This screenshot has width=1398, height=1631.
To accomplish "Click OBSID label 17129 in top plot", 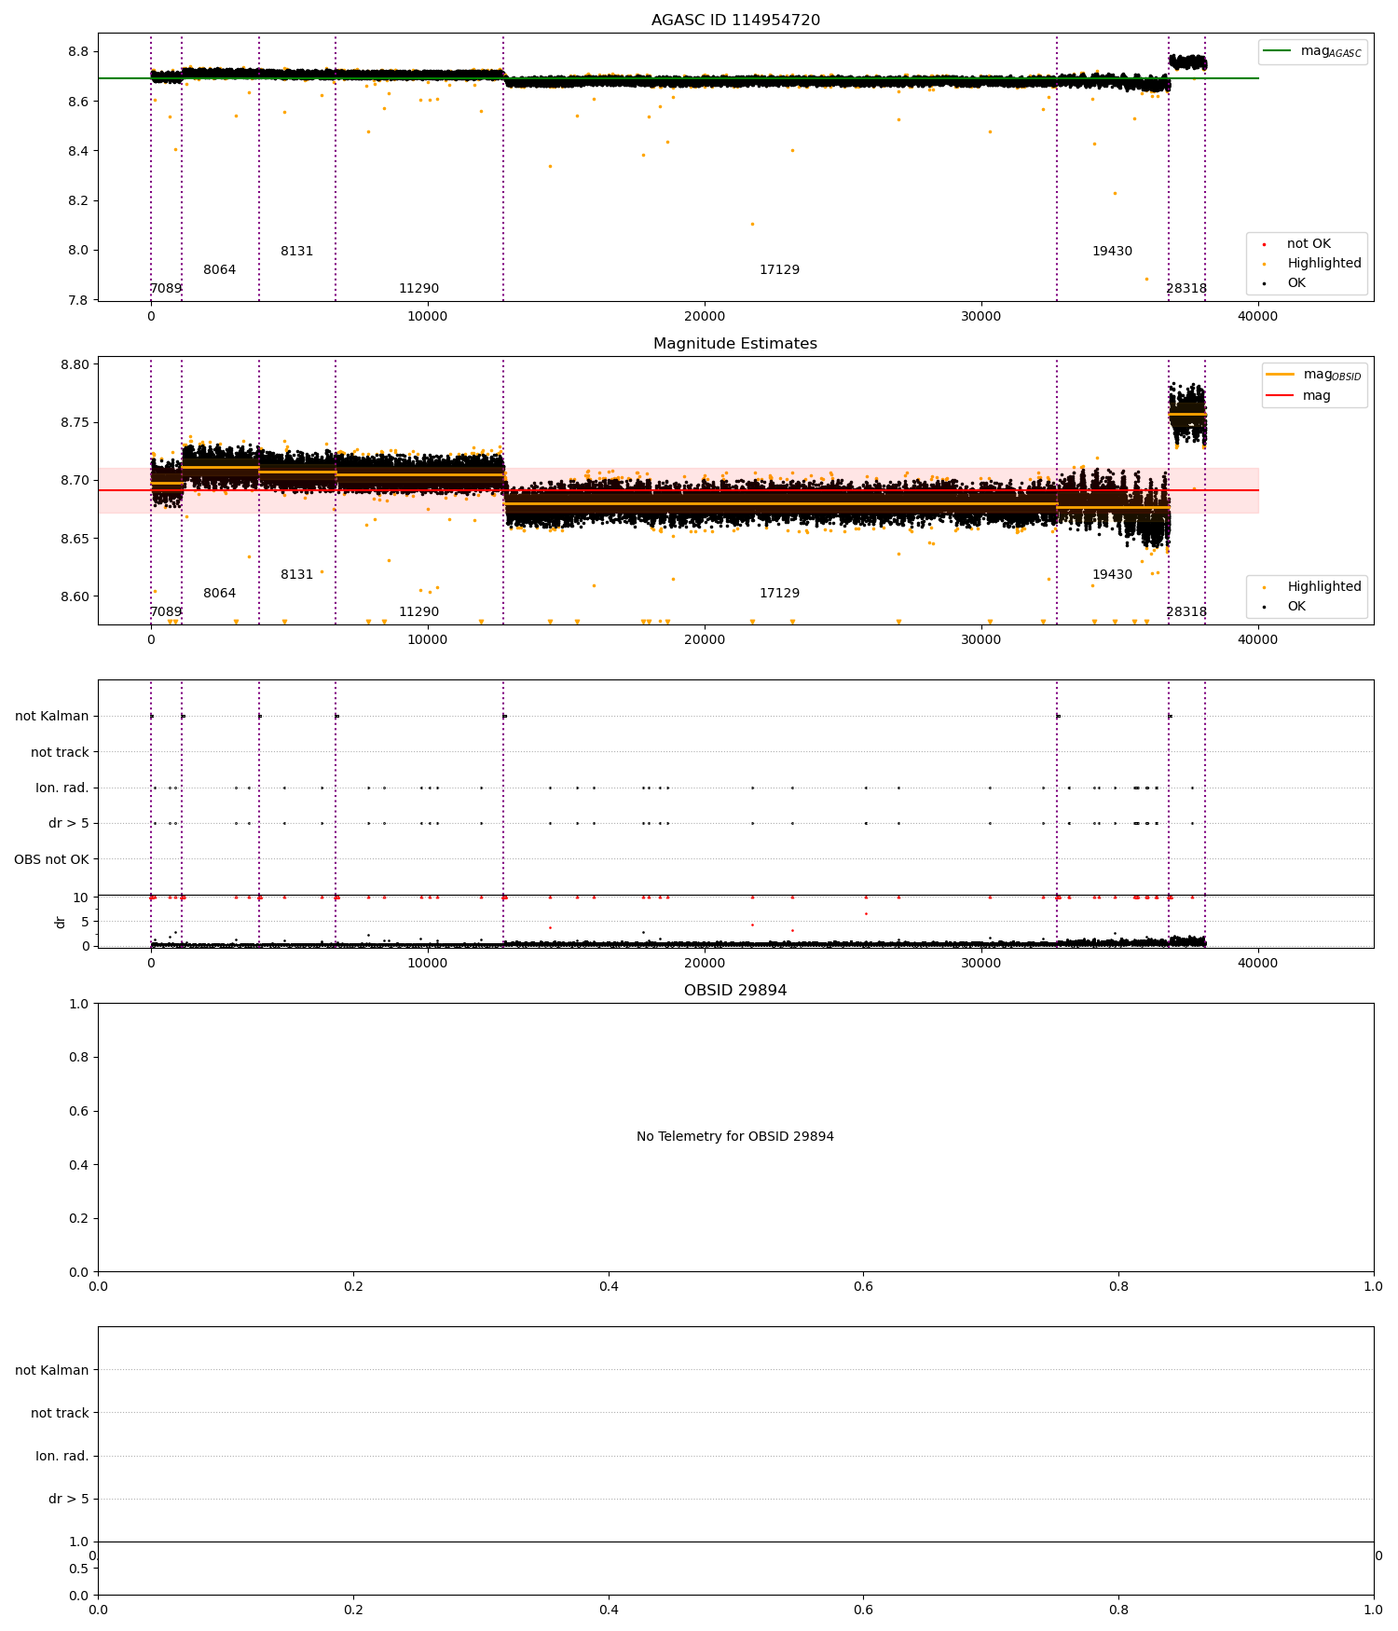I will click(x=779, y=270).
